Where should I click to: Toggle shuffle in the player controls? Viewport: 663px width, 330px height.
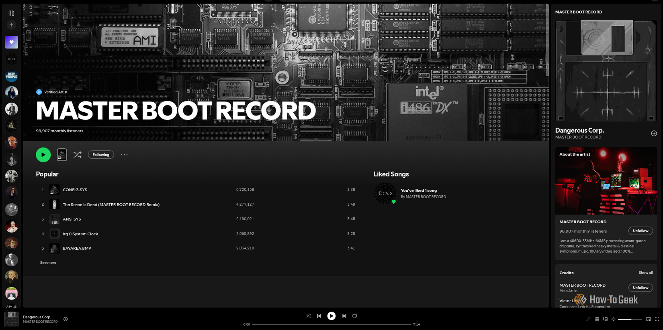click(309, 316)
